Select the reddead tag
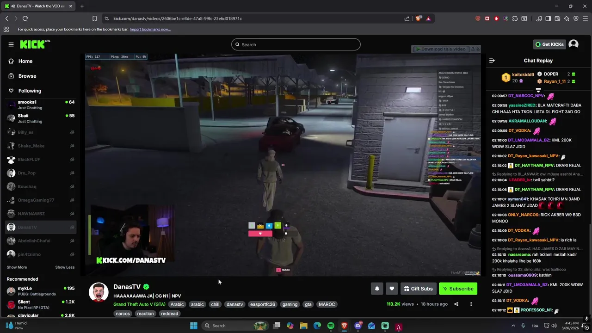 169,314
